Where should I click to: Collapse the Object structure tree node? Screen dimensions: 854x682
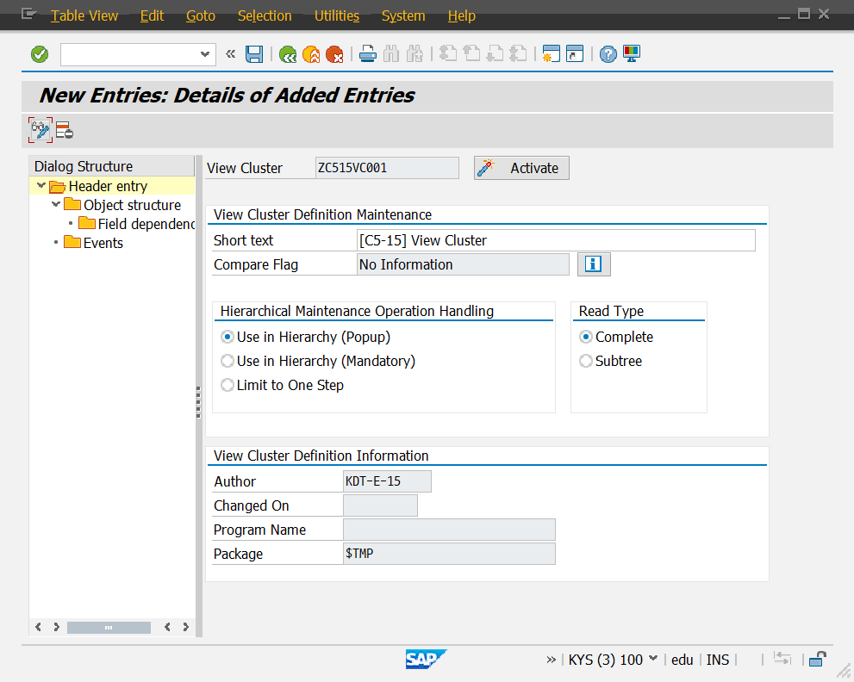(x=55, y=205)
